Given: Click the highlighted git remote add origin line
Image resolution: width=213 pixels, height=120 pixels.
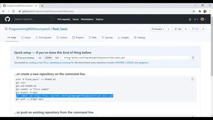Looking at the screenshot, I should click(x=65, y=96).
